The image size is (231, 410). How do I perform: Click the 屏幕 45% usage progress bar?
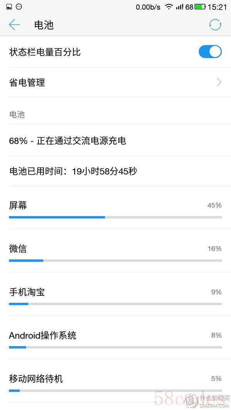tap(115, 217)
